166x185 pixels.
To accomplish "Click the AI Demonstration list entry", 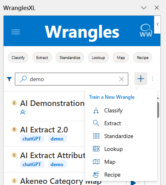I will [52, 103].
